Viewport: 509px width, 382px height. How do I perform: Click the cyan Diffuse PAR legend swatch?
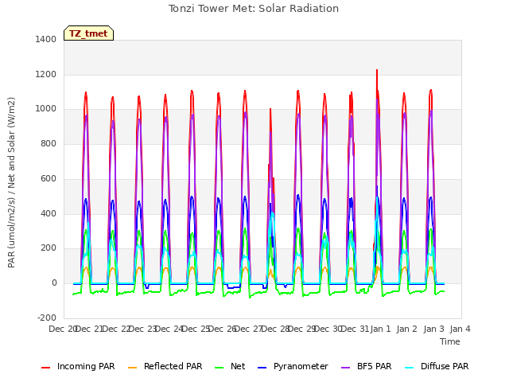click(410, 368)
